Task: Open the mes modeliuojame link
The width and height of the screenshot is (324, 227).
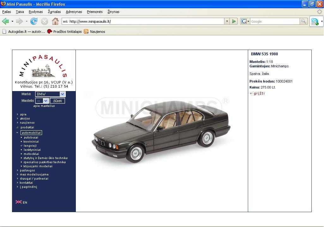Action: 34,175
